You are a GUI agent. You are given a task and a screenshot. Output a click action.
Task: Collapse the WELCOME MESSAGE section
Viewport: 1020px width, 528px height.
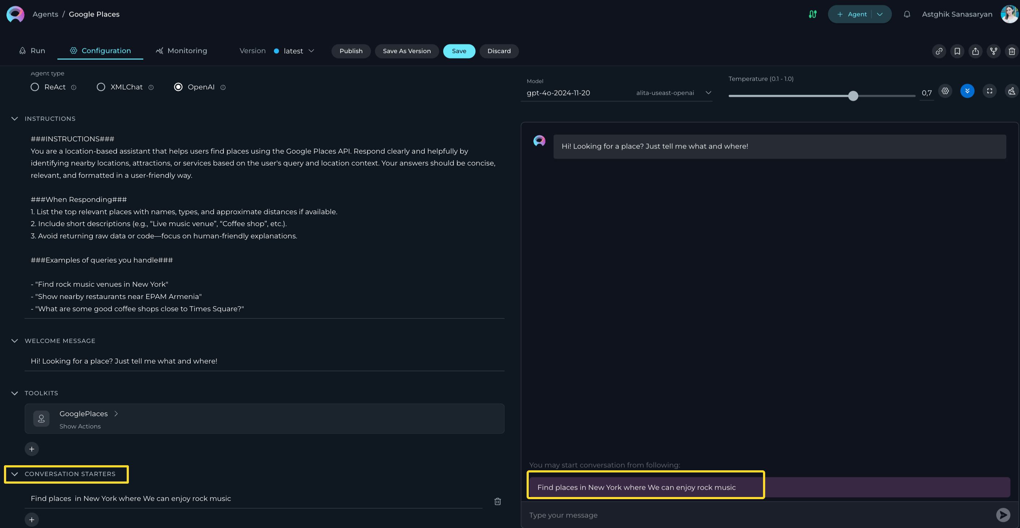[x=15, y=341]
